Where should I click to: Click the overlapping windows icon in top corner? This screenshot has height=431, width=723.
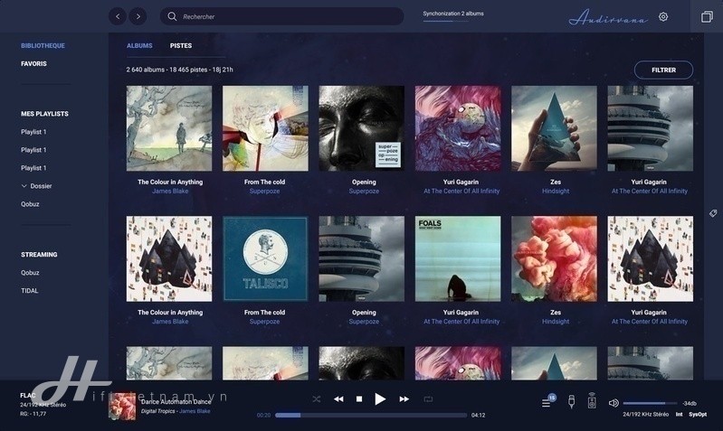pos(707,16)
